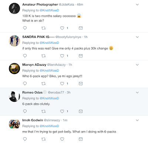Viewport: 148px width, 143px height.
Task: Retweet Marvyn ADazzy's 6-pack tweet
Action: point(43,84)
